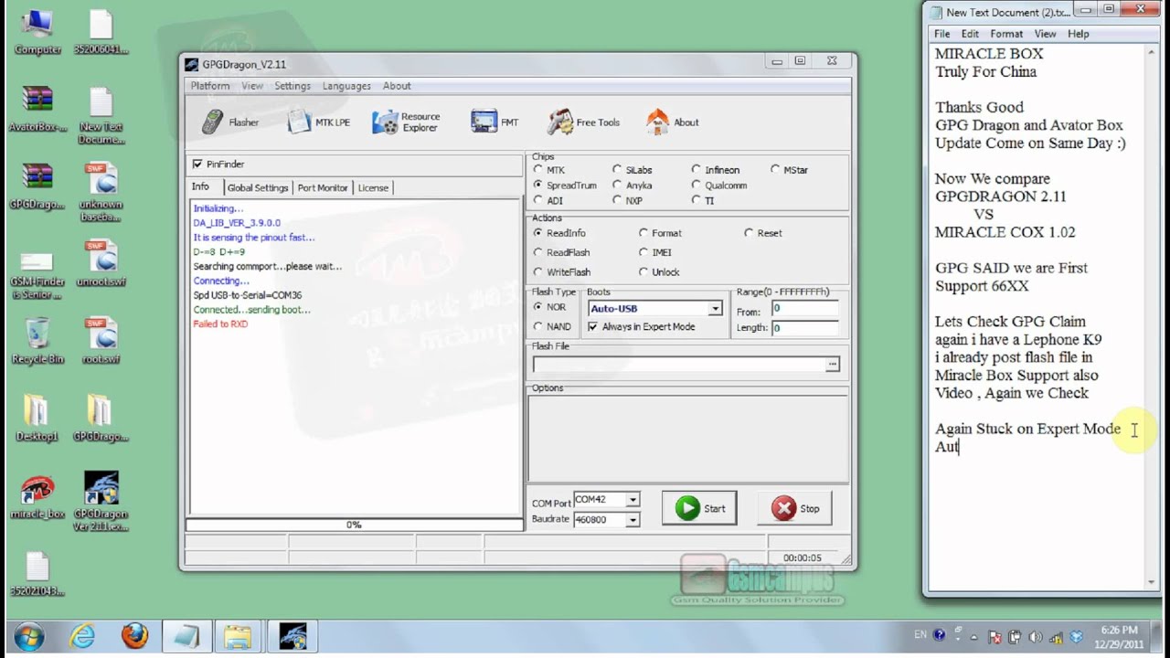
Task: Open AvatorBox archive on desktop
Action: point(37,110)
